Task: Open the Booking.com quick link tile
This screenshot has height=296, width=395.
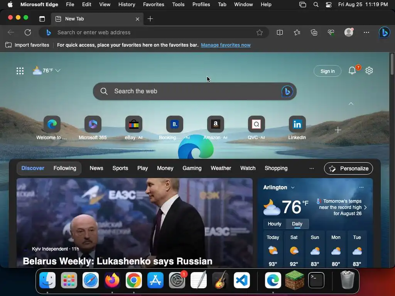Action: coord(175,128)
